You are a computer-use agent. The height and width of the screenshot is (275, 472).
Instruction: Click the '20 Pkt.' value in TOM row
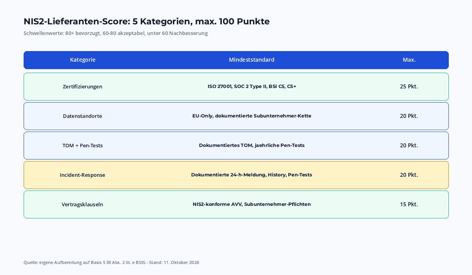click(x=409, y=145)
